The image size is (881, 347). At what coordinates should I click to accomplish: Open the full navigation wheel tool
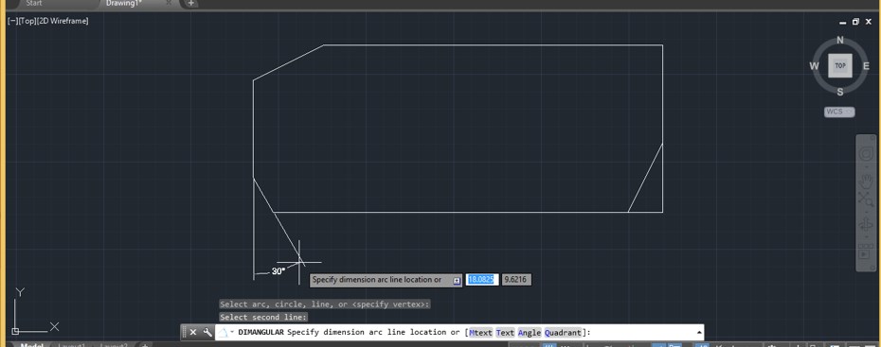tap(865, 153)
